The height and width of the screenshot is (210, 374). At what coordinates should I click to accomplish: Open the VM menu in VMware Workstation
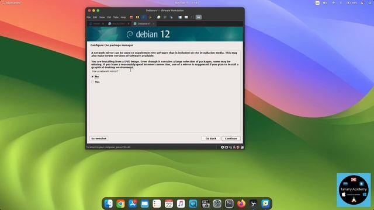tap(109, 17)
